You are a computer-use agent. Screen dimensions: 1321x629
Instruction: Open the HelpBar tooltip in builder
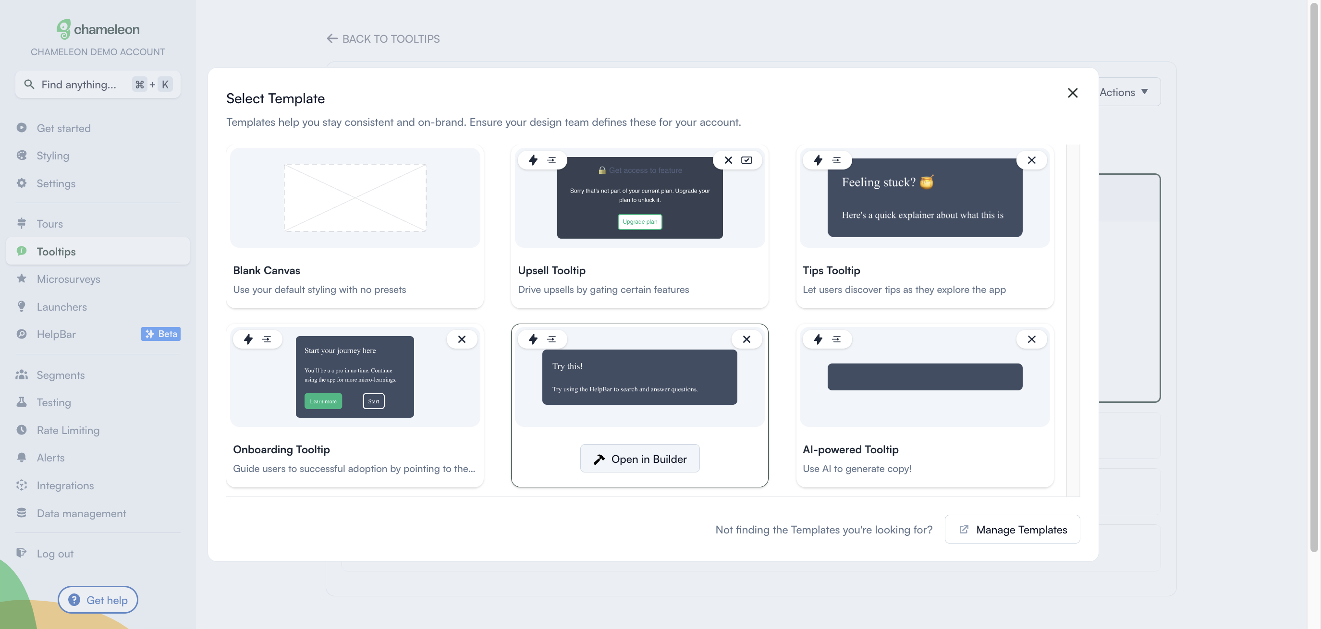click(640, 457)
